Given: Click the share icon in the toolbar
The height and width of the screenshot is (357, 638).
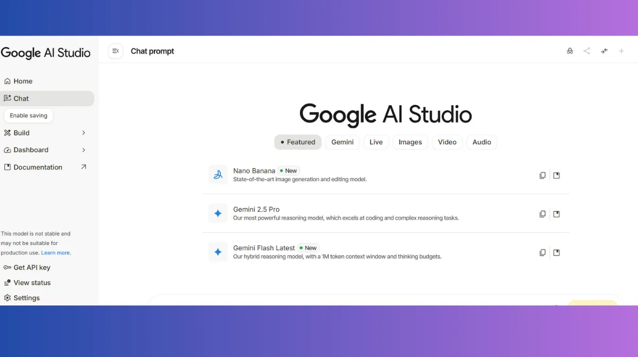Looking at the screenshot, I should pyautogui.click(x=587, y=50).
